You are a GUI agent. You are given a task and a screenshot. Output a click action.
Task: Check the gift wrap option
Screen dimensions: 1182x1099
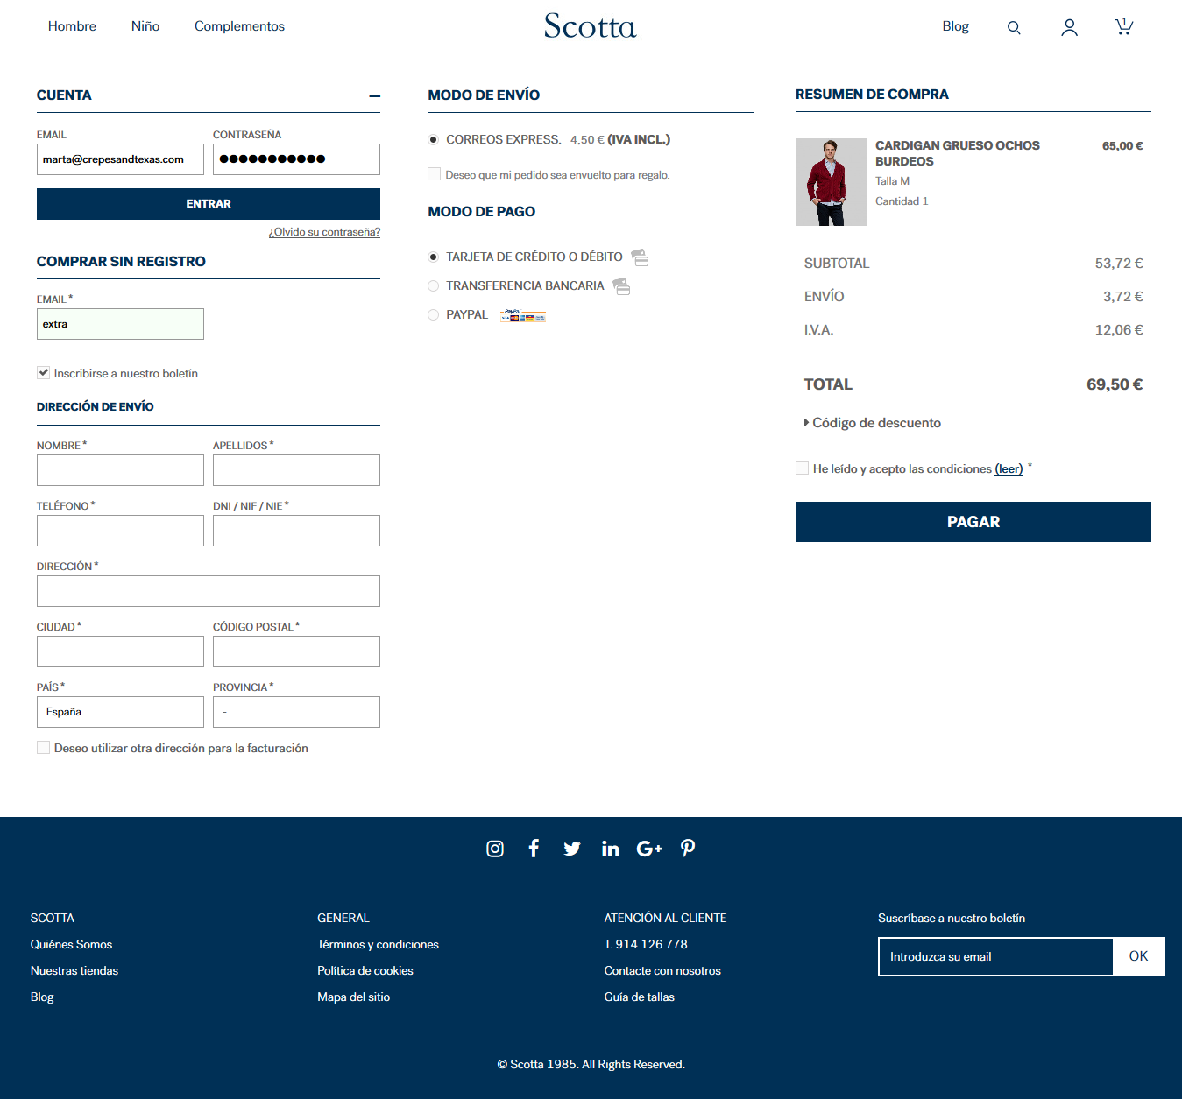click(x=435, y=174)
